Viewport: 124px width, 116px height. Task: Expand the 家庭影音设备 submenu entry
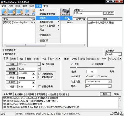coord(48,22)
